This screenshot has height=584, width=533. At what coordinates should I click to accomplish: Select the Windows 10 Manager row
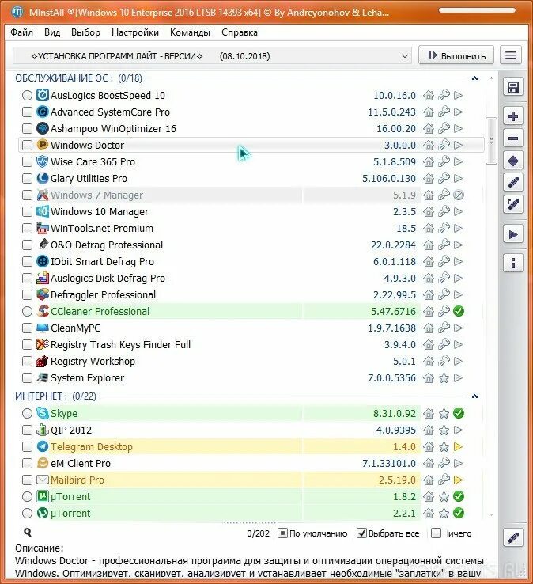(251, 211)
